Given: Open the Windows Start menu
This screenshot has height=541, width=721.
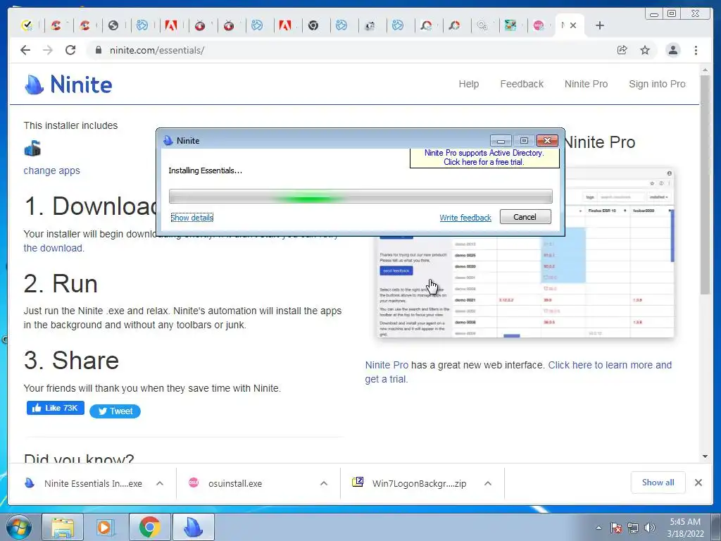Looking at the screenshot, I should coord(18,527).
